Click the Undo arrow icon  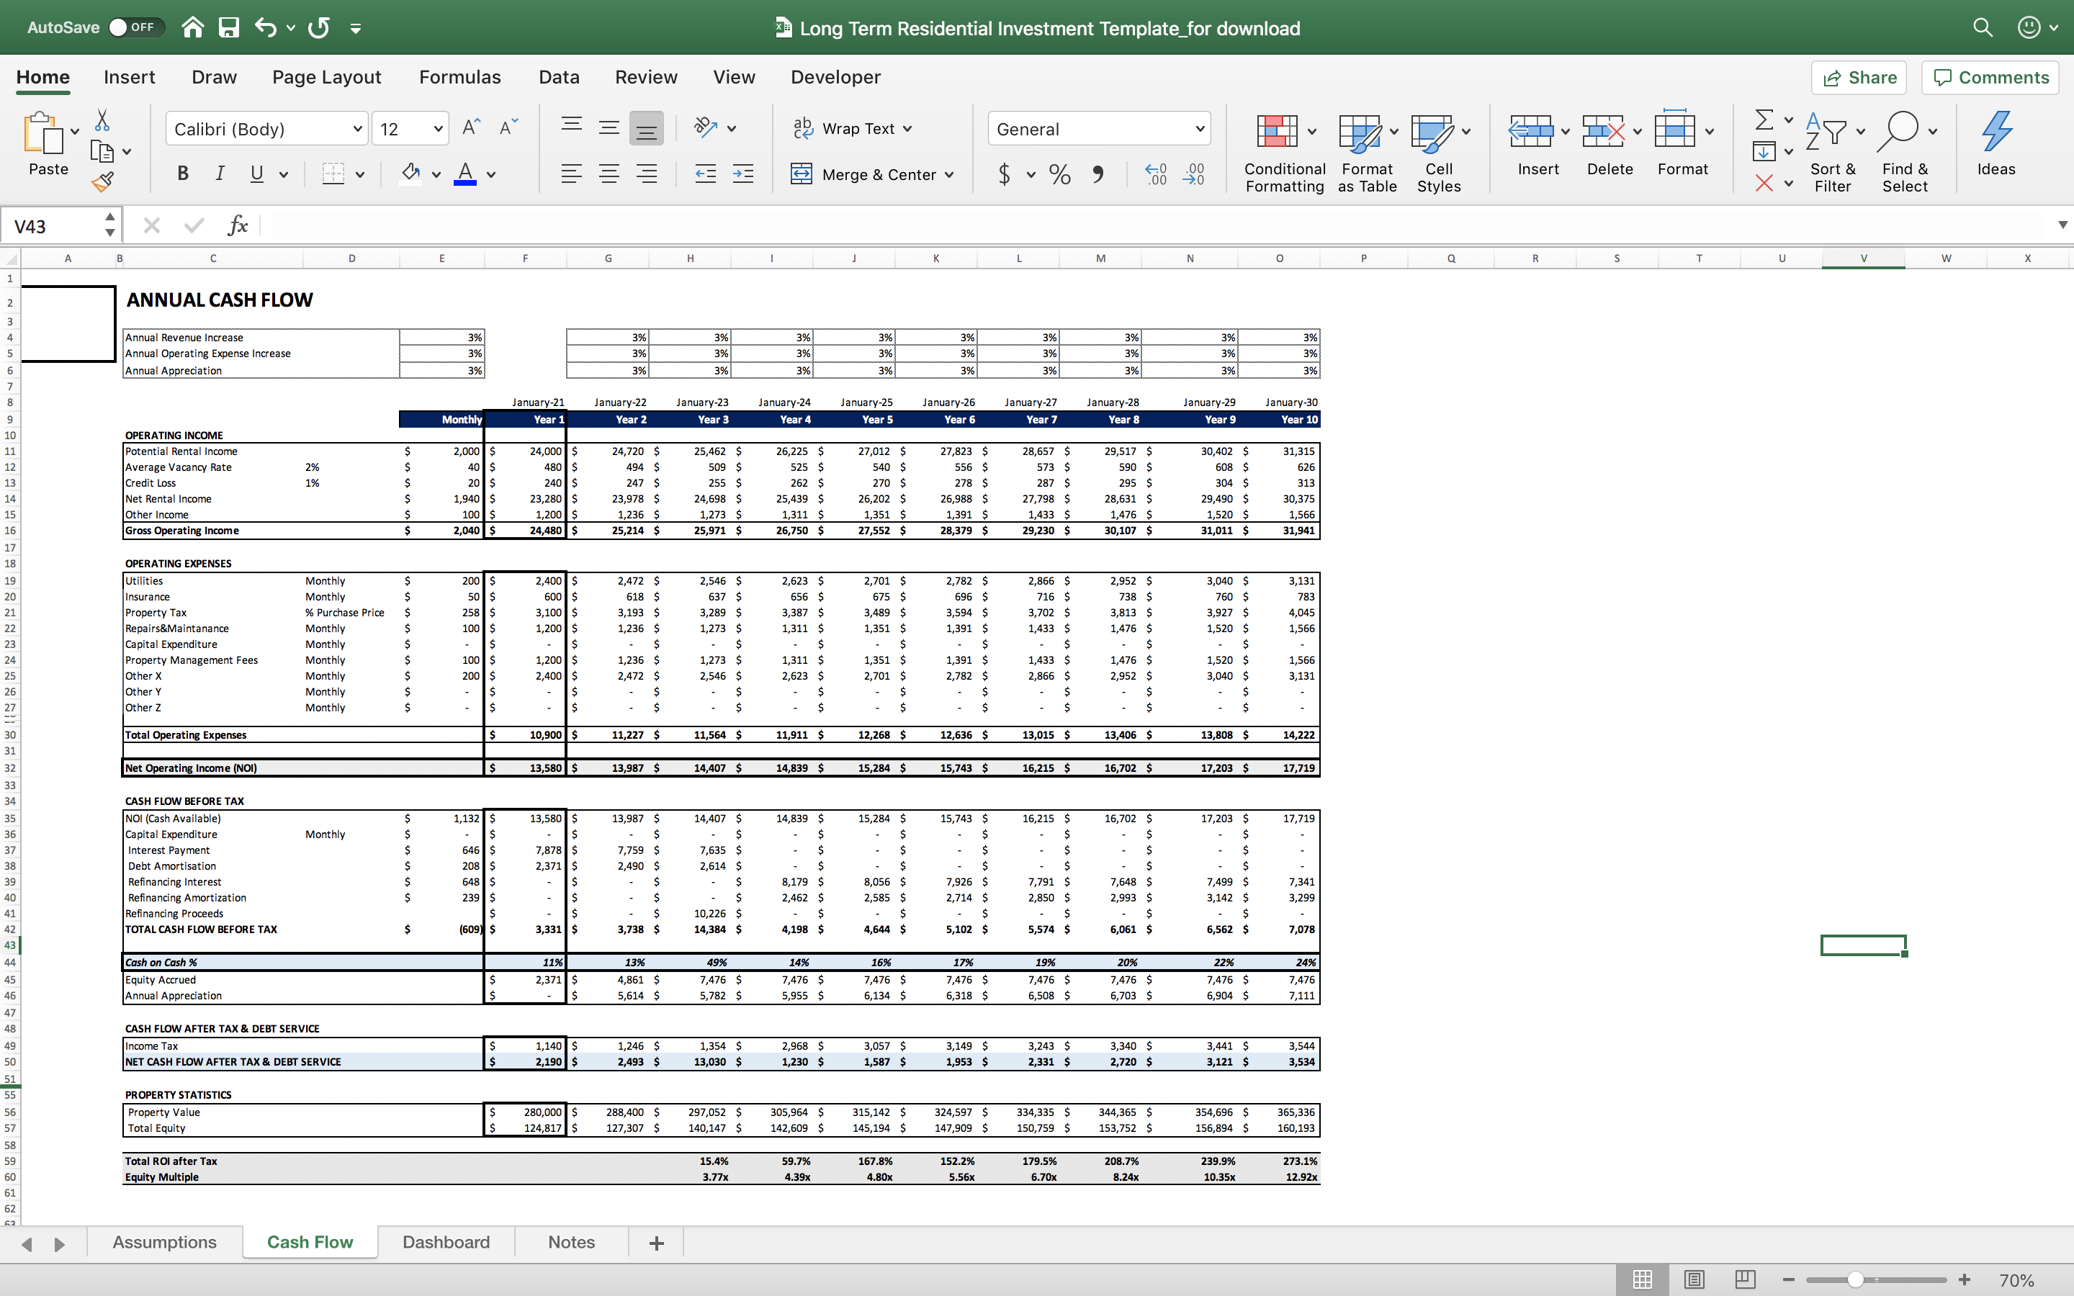click(x=266, y=27)
